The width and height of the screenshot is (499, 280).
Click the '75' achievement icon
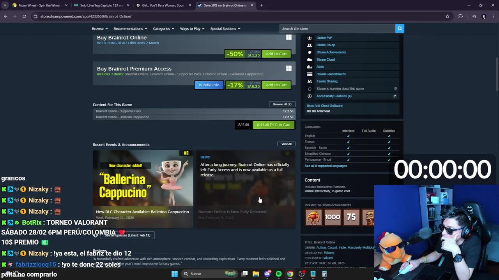[x=351, y=217]
